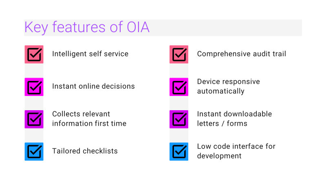The image size is (326, 183).
Task: Click the purple checkbox beside Instant downloadable letters
Action: (179, 119)
